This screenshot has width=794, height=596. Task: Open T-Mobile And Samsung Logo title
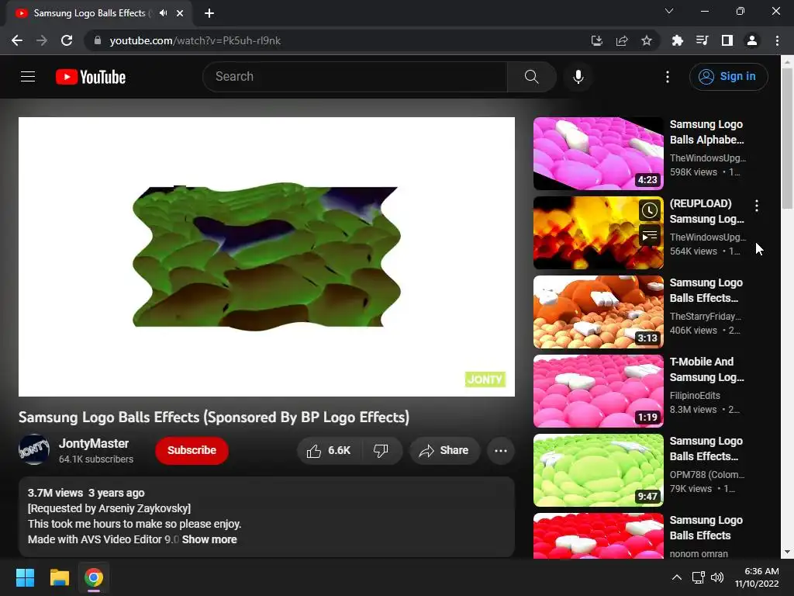(x=706, y=369)
